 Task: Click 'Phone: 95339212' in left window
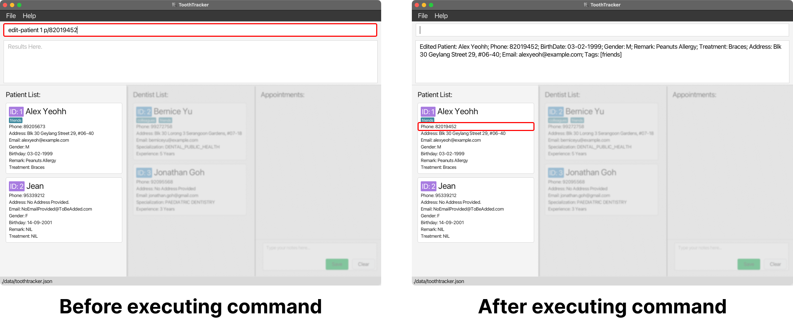click(x=27, y=195)
